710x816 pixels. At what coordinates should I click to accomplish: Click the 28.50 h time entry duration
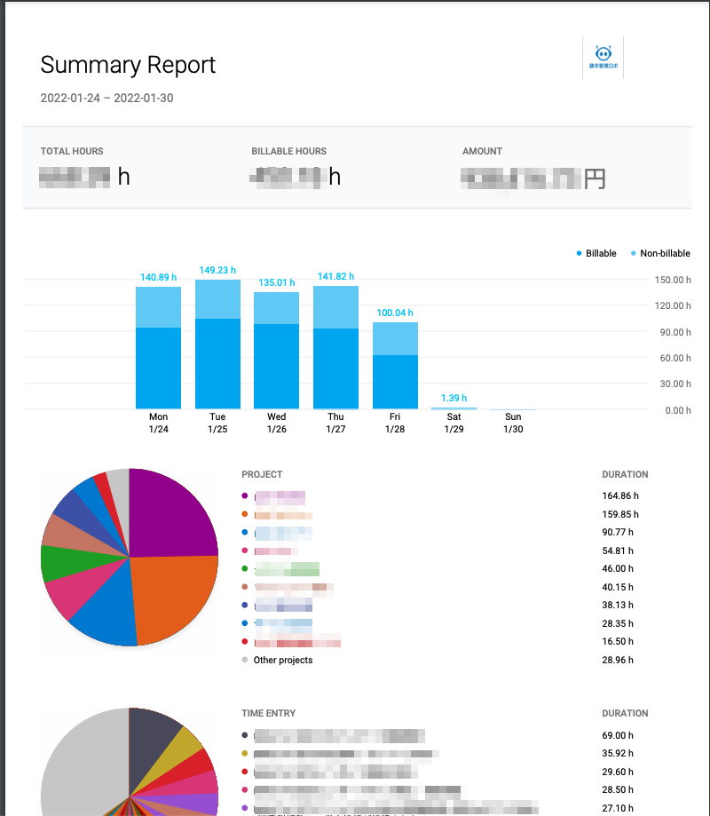[618, 790]
